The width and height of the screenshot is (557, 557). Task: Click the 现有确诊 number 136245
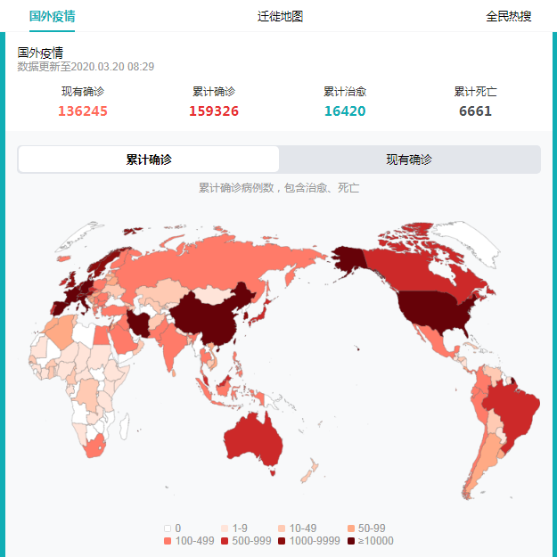click(x=82, y=111)
